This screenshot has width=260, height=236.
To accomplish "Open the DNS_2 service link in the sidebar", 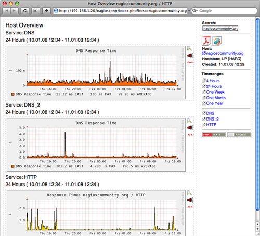I will 212,119.
